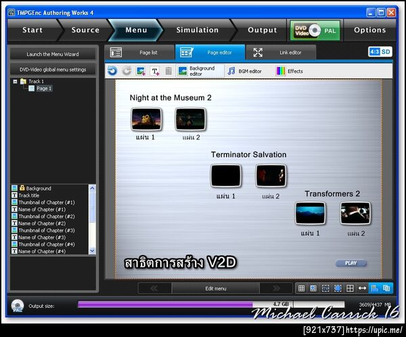This screenshot has height=337, width=406.
Task: Click the horizontal double-arrow icon
Action: pos(362,288)
